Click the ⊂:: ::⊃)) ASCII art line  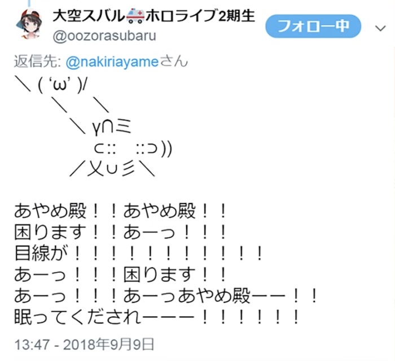pyautogui.click(x=133, y=148)
